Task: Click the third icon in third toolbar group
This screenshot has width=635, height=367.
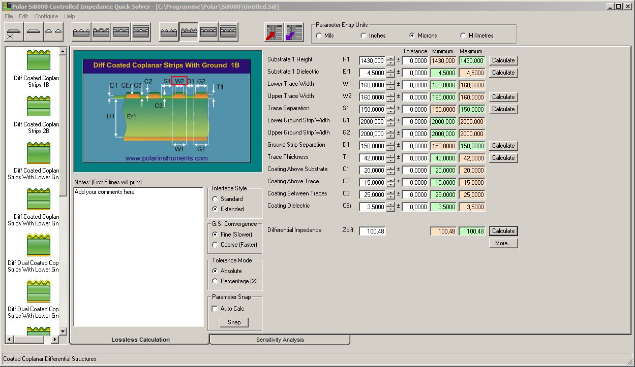Action: click(208, 32)
